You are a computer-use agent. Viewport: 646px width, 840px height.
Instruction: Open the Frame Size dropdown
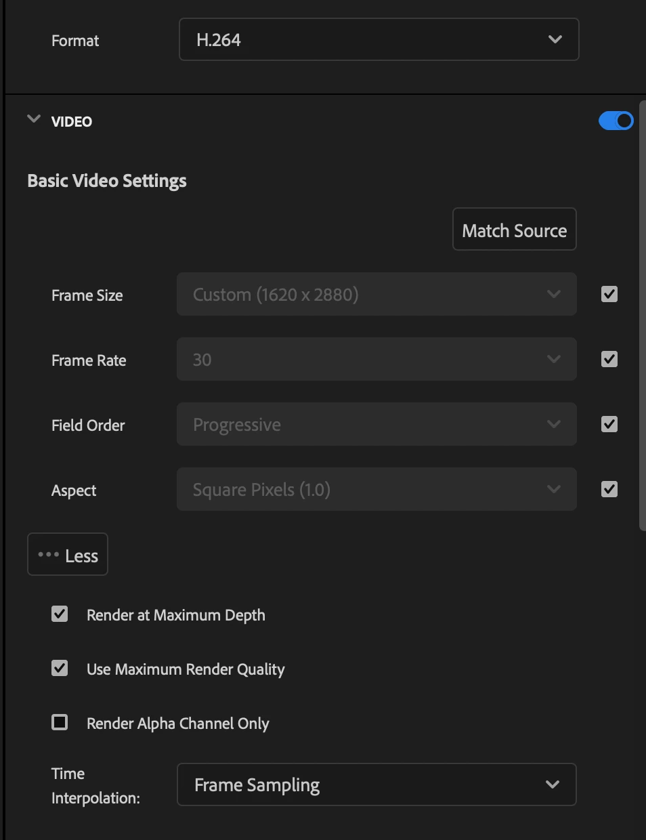click(376, 295)
